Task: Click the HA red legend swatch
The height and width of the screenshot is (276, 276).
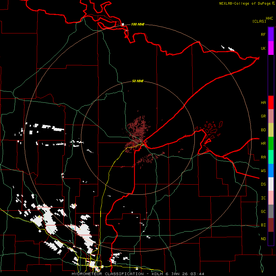Action: 271,102
